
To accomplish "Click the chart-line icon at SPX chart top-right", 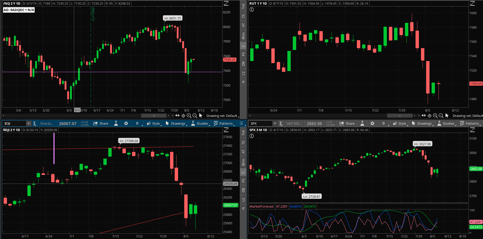I will coord(472,130).
